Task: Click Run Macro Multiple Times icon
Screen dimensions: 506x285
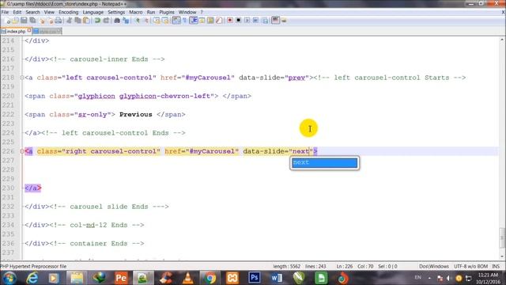Action: [255, 21]
